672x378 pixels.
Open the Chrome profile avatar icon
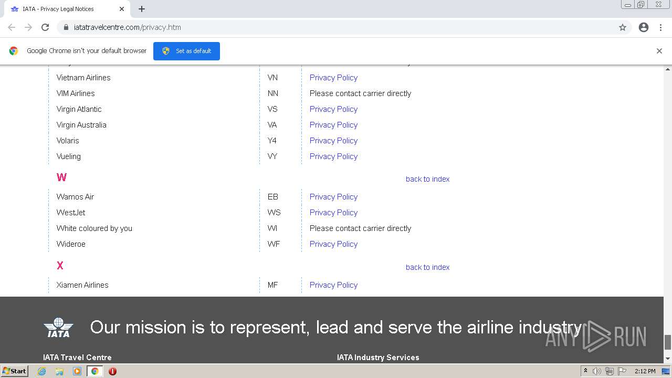tap(644, 27)
